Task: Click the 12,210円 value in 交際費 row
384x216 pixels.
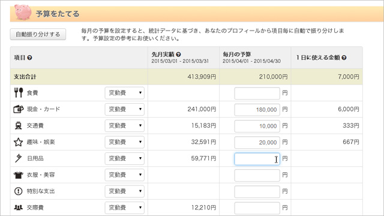Action: click(203, 208)
